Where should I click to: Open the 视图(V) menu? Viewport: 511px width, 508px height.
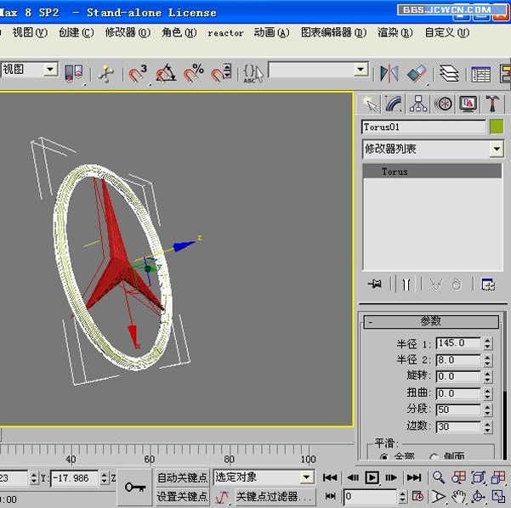(x=30, y=32)
